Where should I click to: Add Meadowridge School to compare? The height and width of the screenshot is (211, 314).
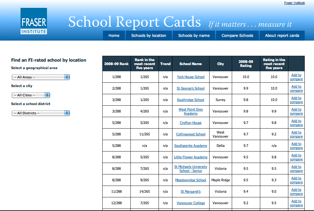[x=296, y=180]
